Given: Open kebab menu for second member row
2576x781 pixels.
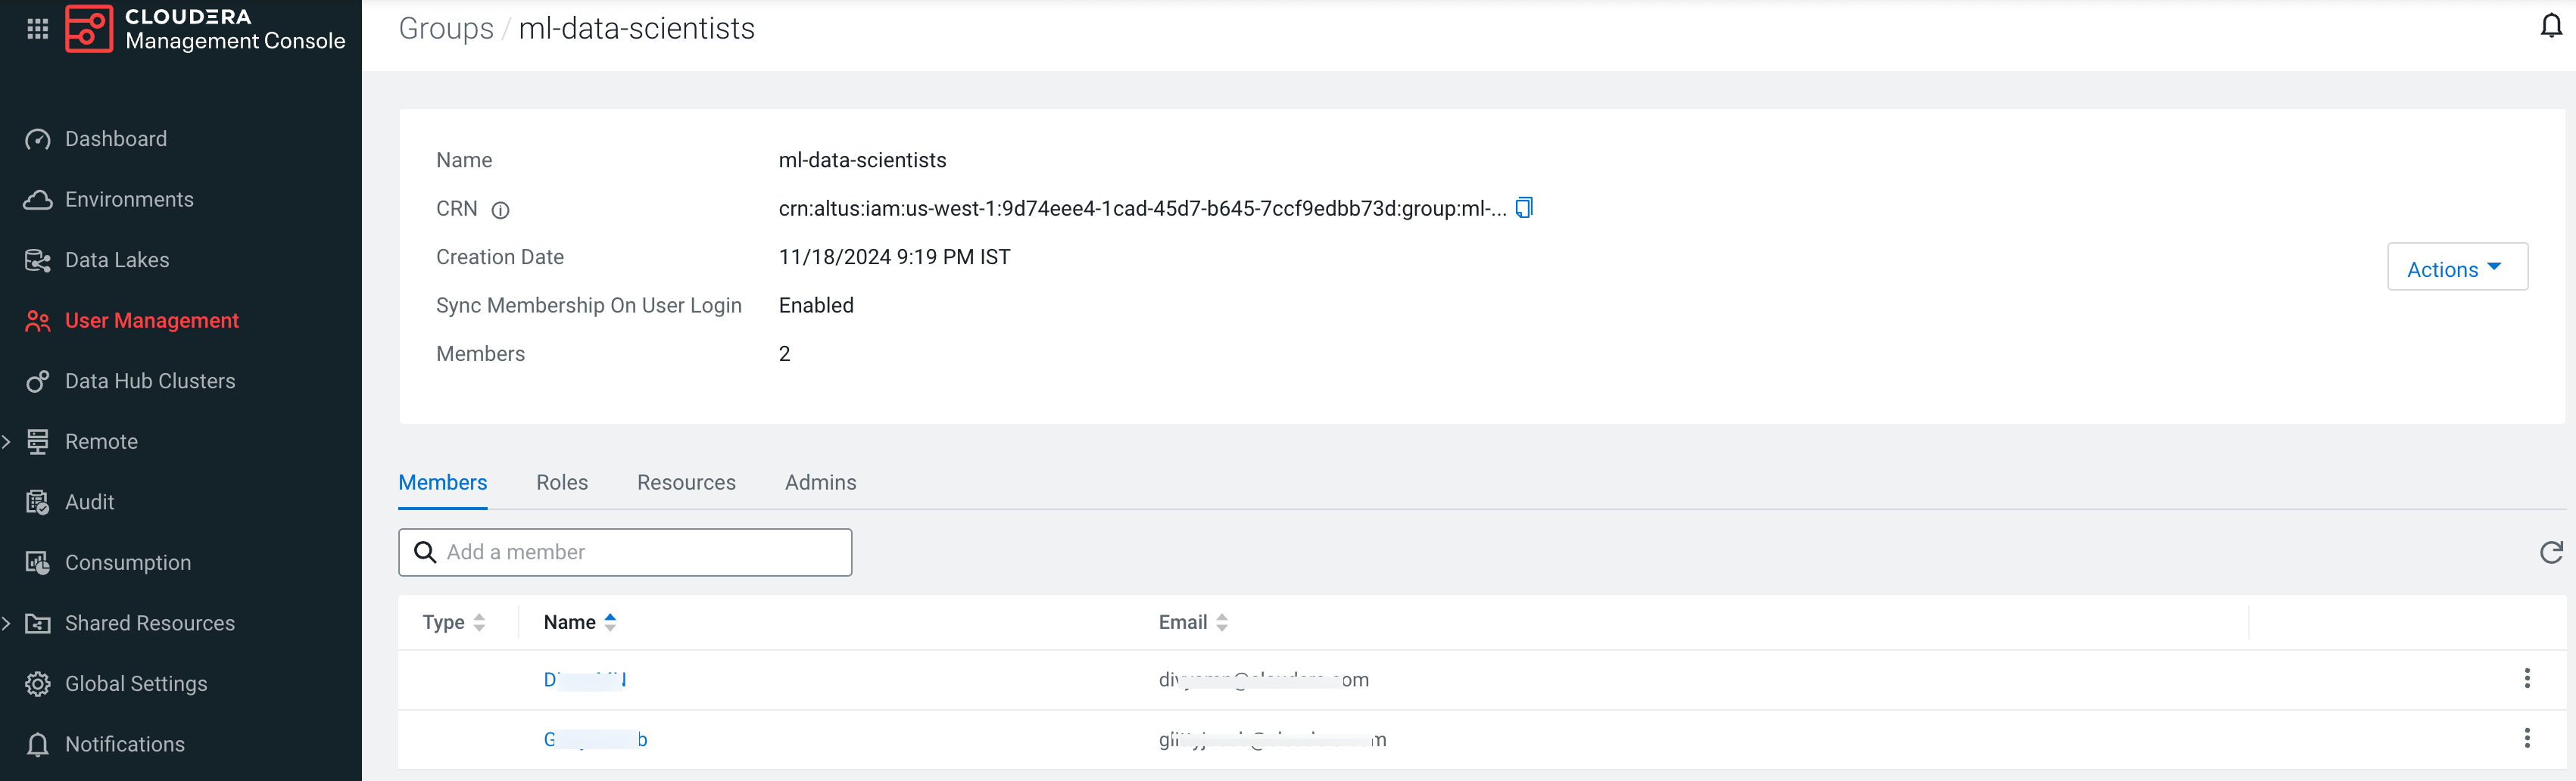Looking at the screenshot, I should pyautogui.click(x=2526, y=739).
